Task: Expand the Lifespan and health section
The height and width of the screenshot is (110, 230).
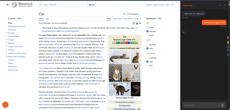Action: (7, 46)
